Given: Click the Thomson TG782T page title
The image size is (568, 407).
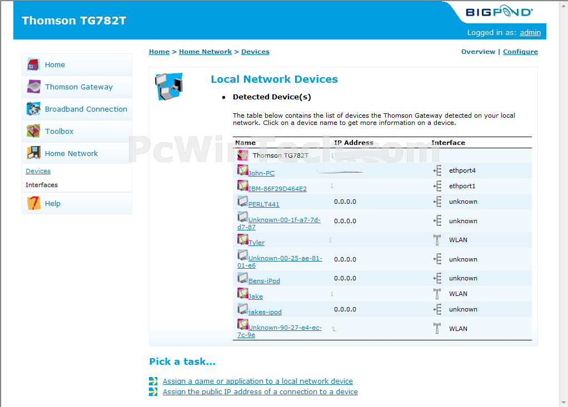Looking at the screenshot, I should [x=74, y=21].
